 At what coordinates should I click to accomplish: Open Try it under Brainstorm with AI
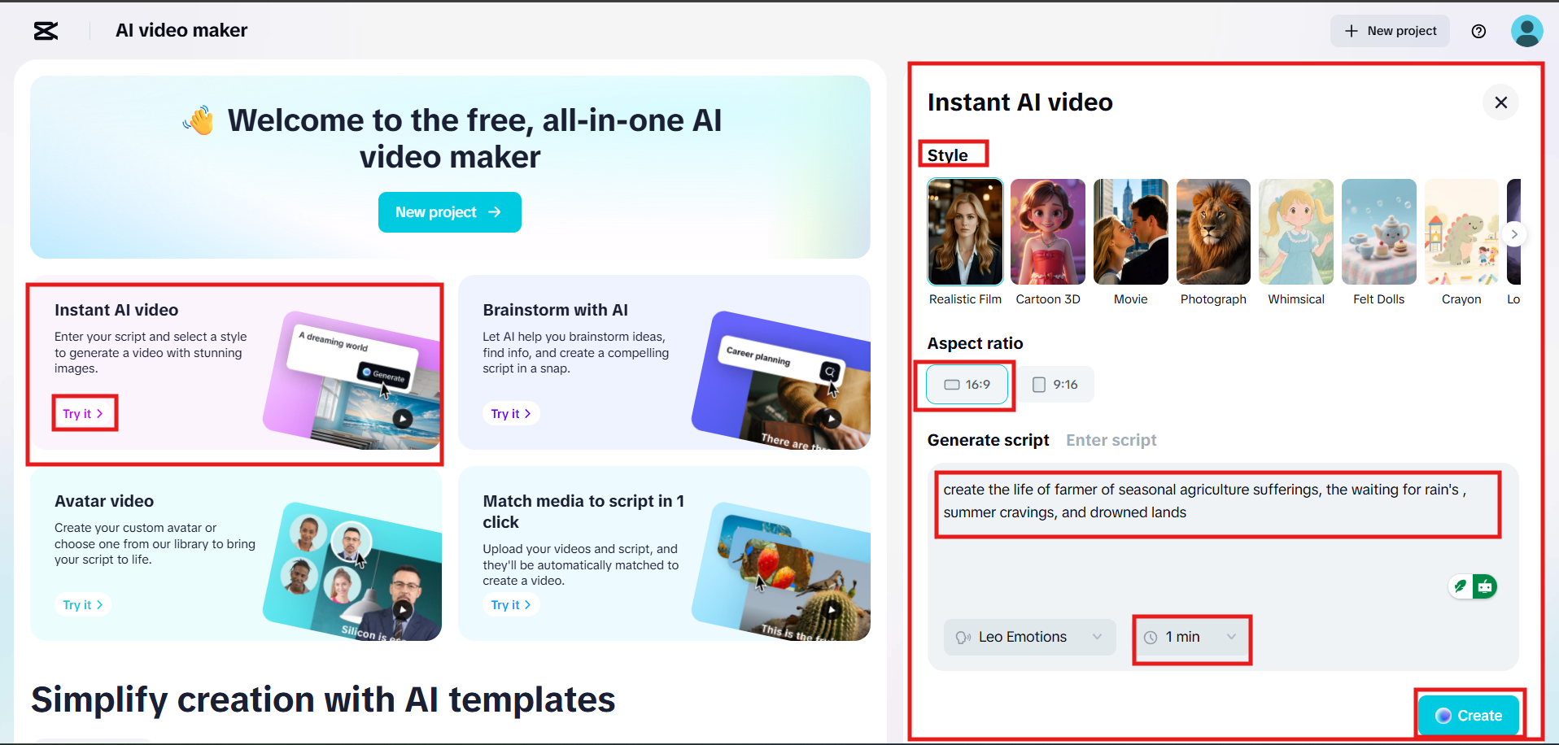pos(511,413)
